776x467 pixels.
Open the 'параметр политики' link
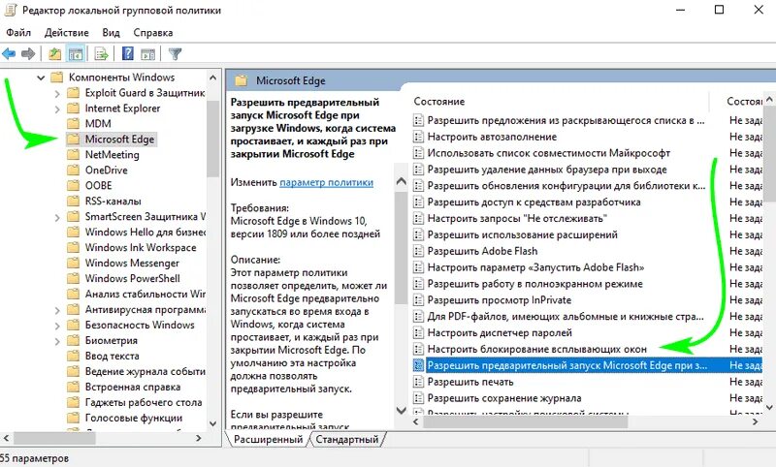[326, 182]
